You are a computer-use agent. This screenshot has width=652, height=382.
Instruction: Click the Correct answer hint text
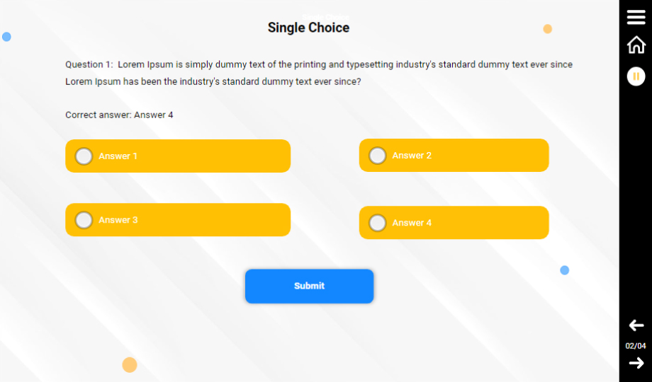119,115
